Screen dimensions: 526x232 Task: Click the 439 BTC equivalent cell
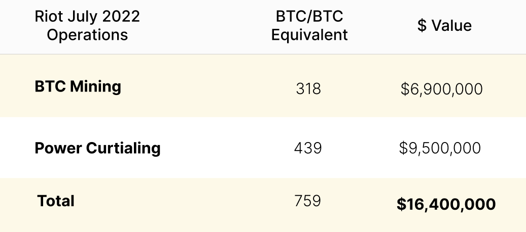(x=308, y=148)
